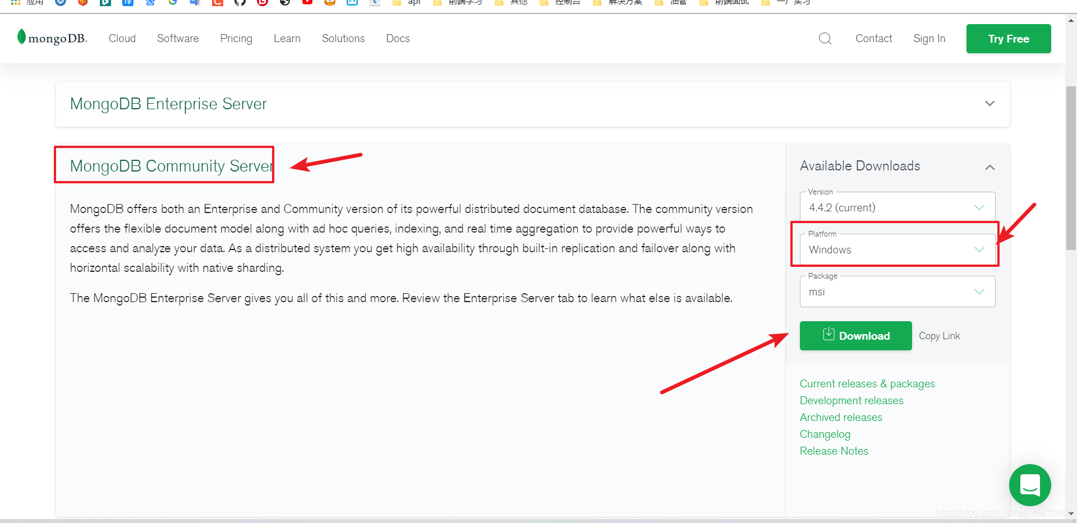Open the Archived releases link

point(841,418)
